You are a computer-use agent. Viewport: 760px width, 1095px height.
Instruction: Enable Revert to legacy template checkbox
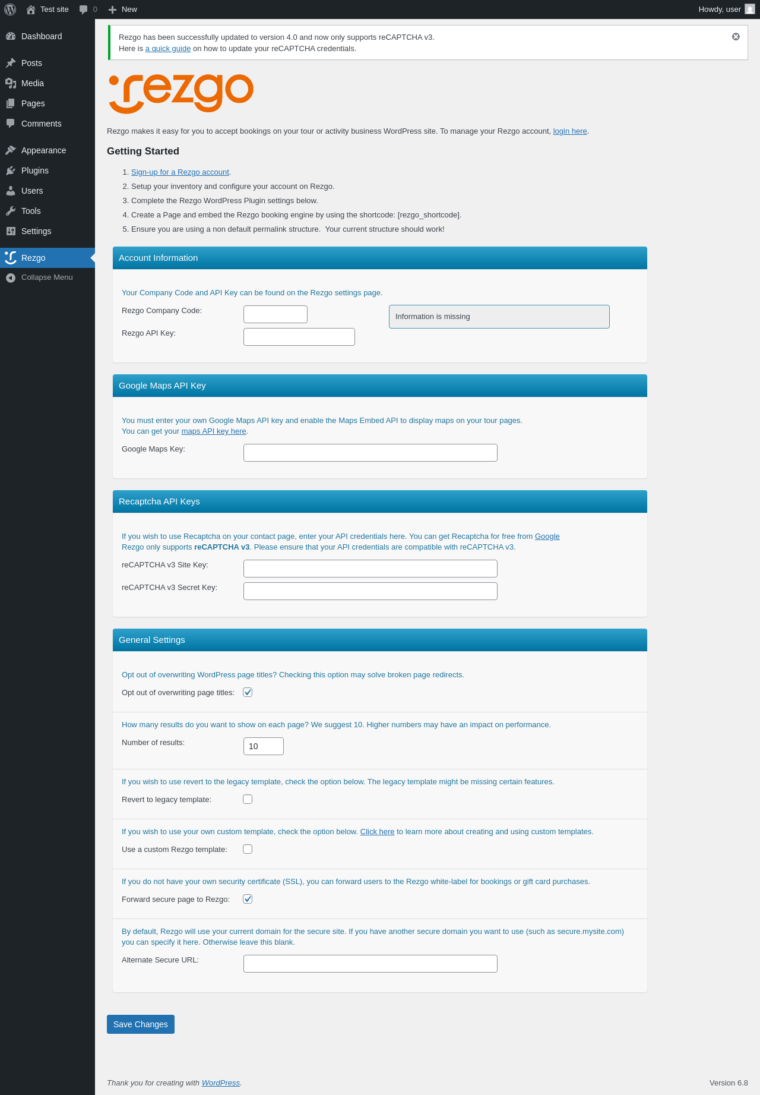[248, 799]
